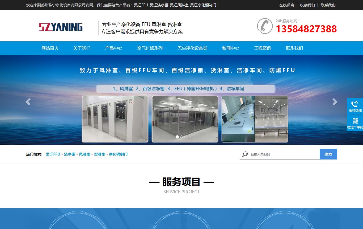
Task: Show the 微信二维码 QR code icon
Action: [355, 121]
